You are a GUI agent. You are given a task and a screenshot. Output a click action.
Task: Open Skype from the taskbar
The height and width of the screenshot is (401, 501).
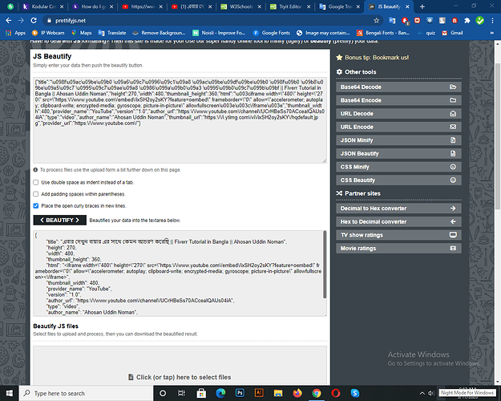pyautogui.click(x=354, y=393)
